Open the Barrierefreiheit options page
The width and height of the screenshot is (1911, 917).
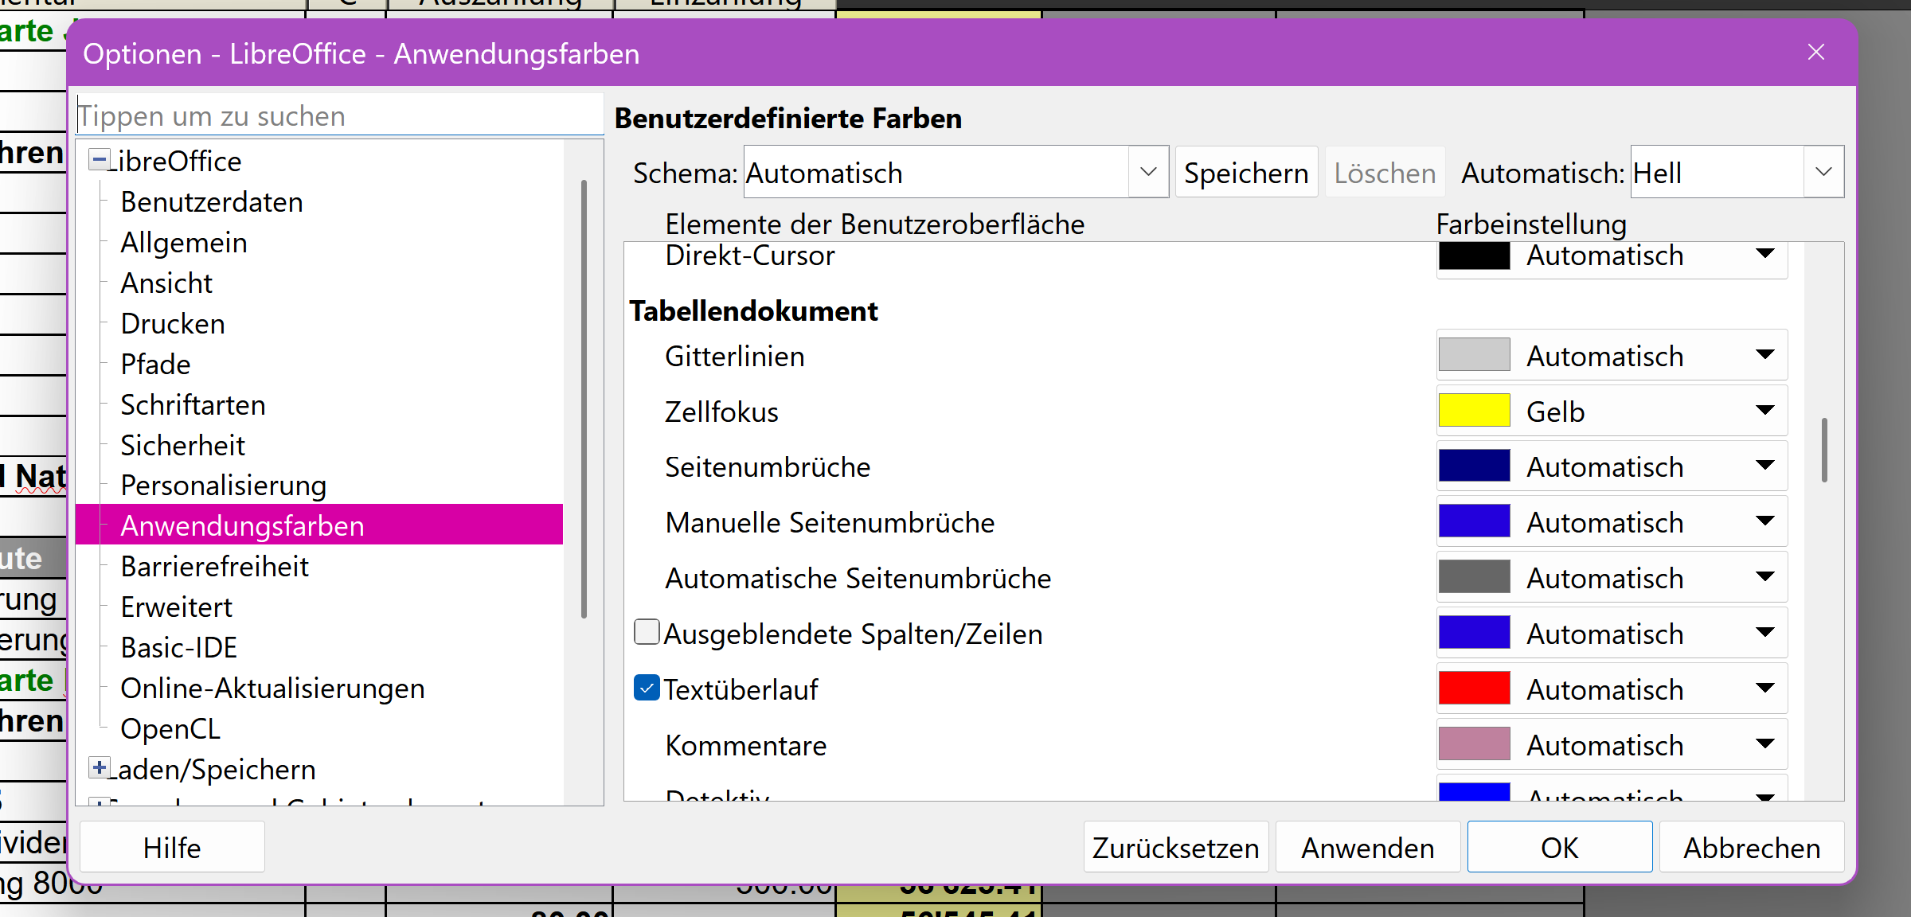[x=214, y=567]
